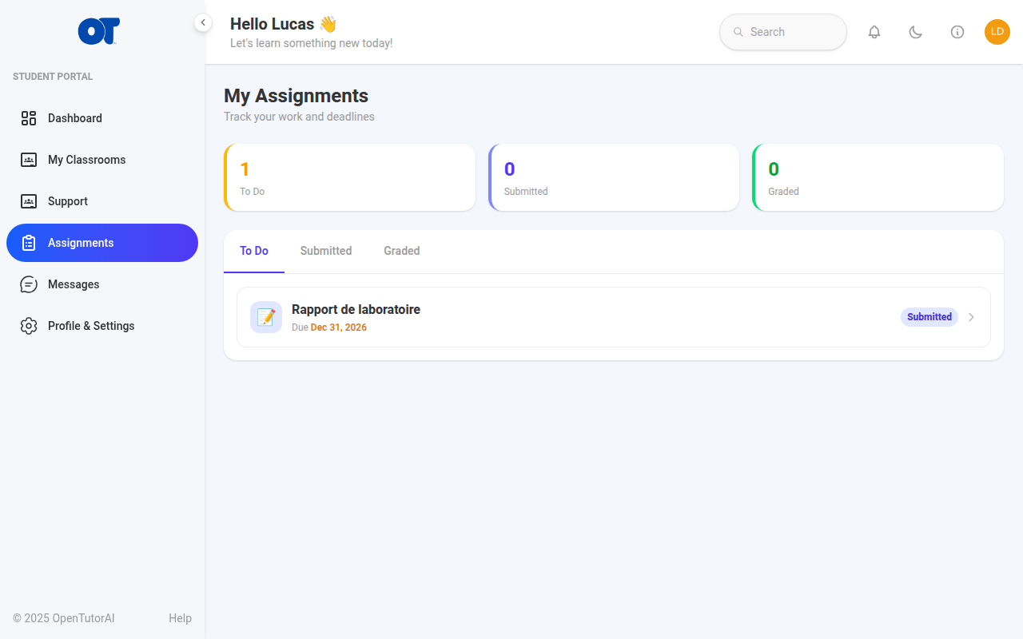Click the Profile & Settings gear icon
The image size is (1023, 639).
pyautogui.click(x=29, y=326)
